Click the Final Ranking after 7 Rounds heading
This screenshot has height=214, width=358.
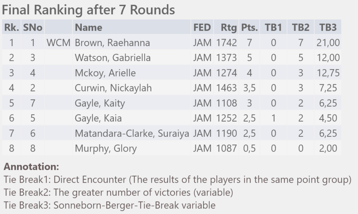[88, 10]
